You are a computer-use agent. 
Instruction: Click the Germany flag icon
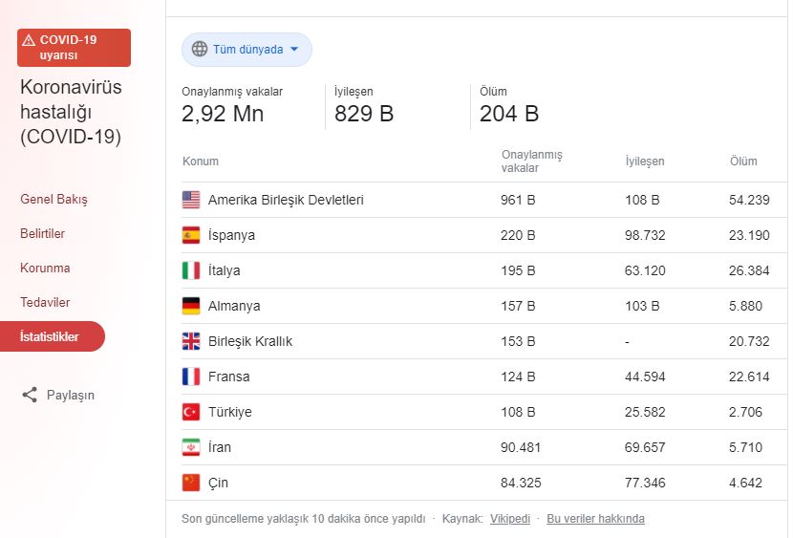coord(191,307)
